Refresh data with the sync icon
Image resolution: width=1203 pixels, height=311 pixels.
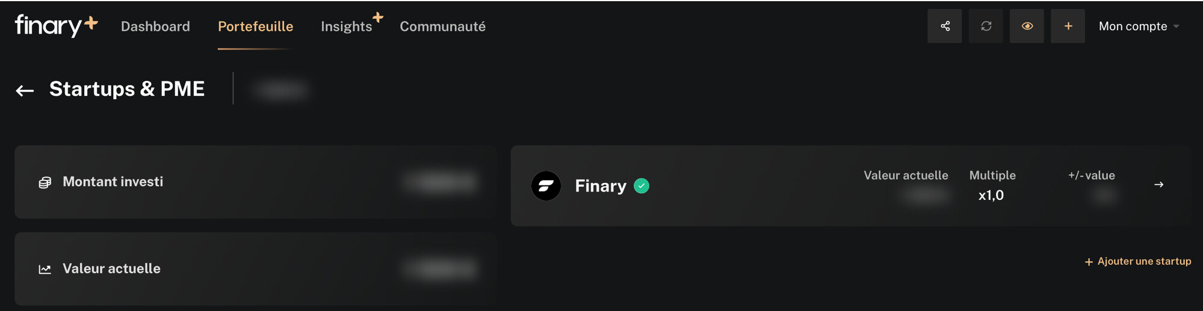point(986,26)
